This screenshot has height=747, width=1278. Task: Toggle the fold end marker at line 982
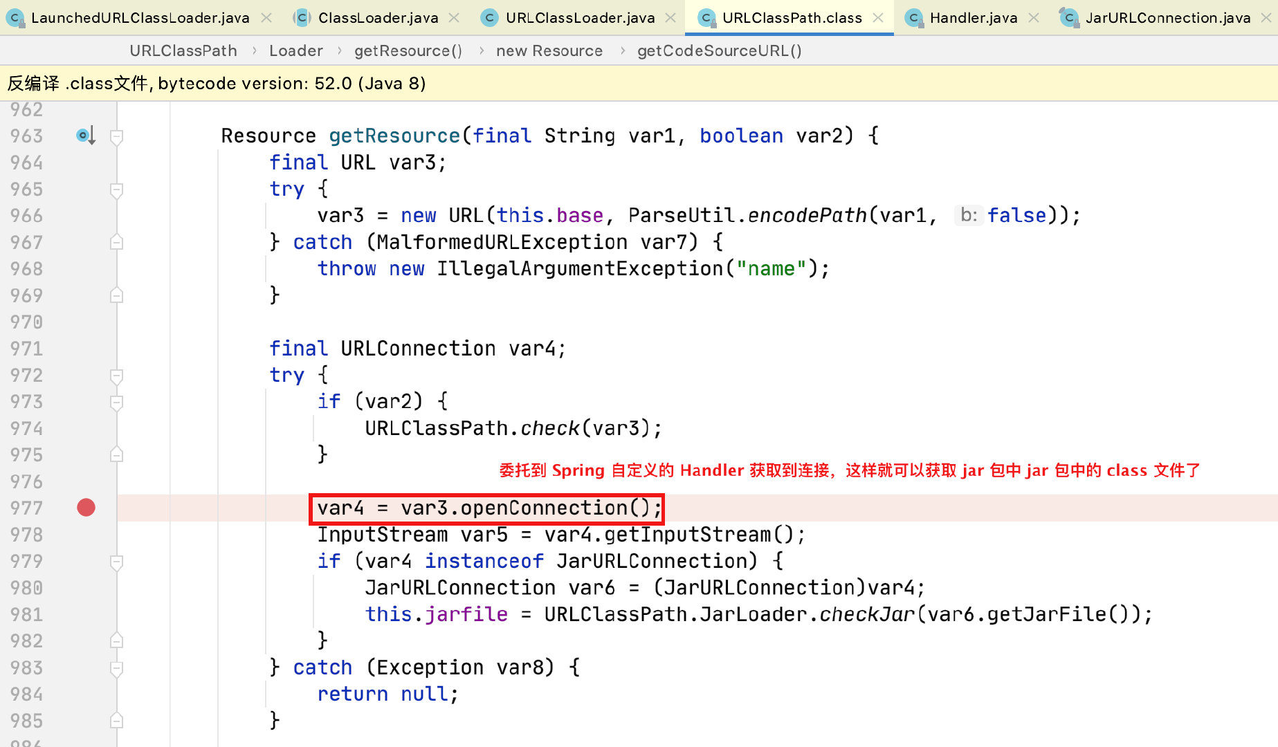pos(117,641)
